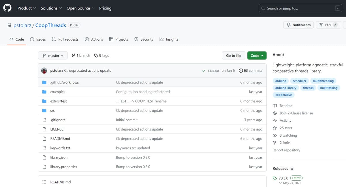Click the star icon beside 25 stars

pos(275,128)
